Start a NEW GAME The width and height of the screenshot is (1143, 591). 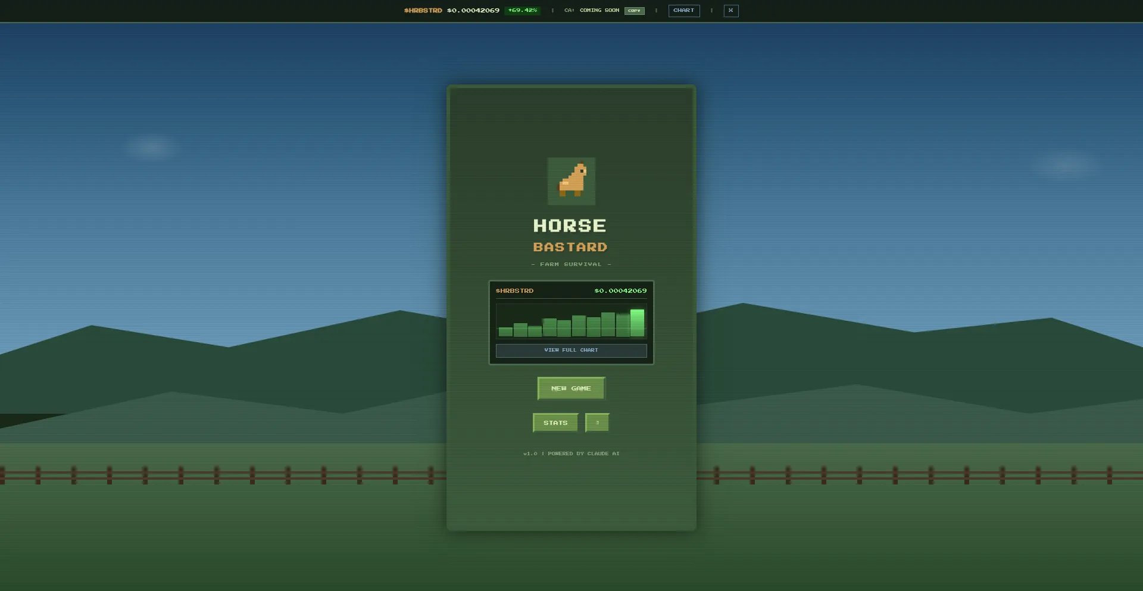tap(570, 388)
